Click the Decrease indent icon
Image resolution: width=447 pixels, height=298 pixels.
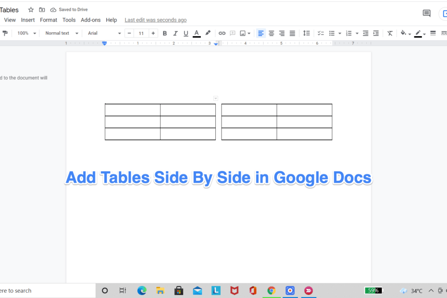365,33
